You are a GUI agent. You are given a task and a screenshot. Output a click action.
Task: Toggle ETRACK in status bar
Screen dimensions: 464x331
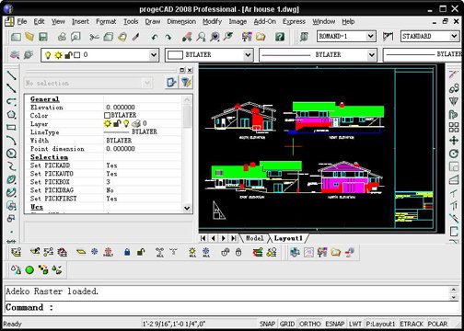[x=412, y=324]
